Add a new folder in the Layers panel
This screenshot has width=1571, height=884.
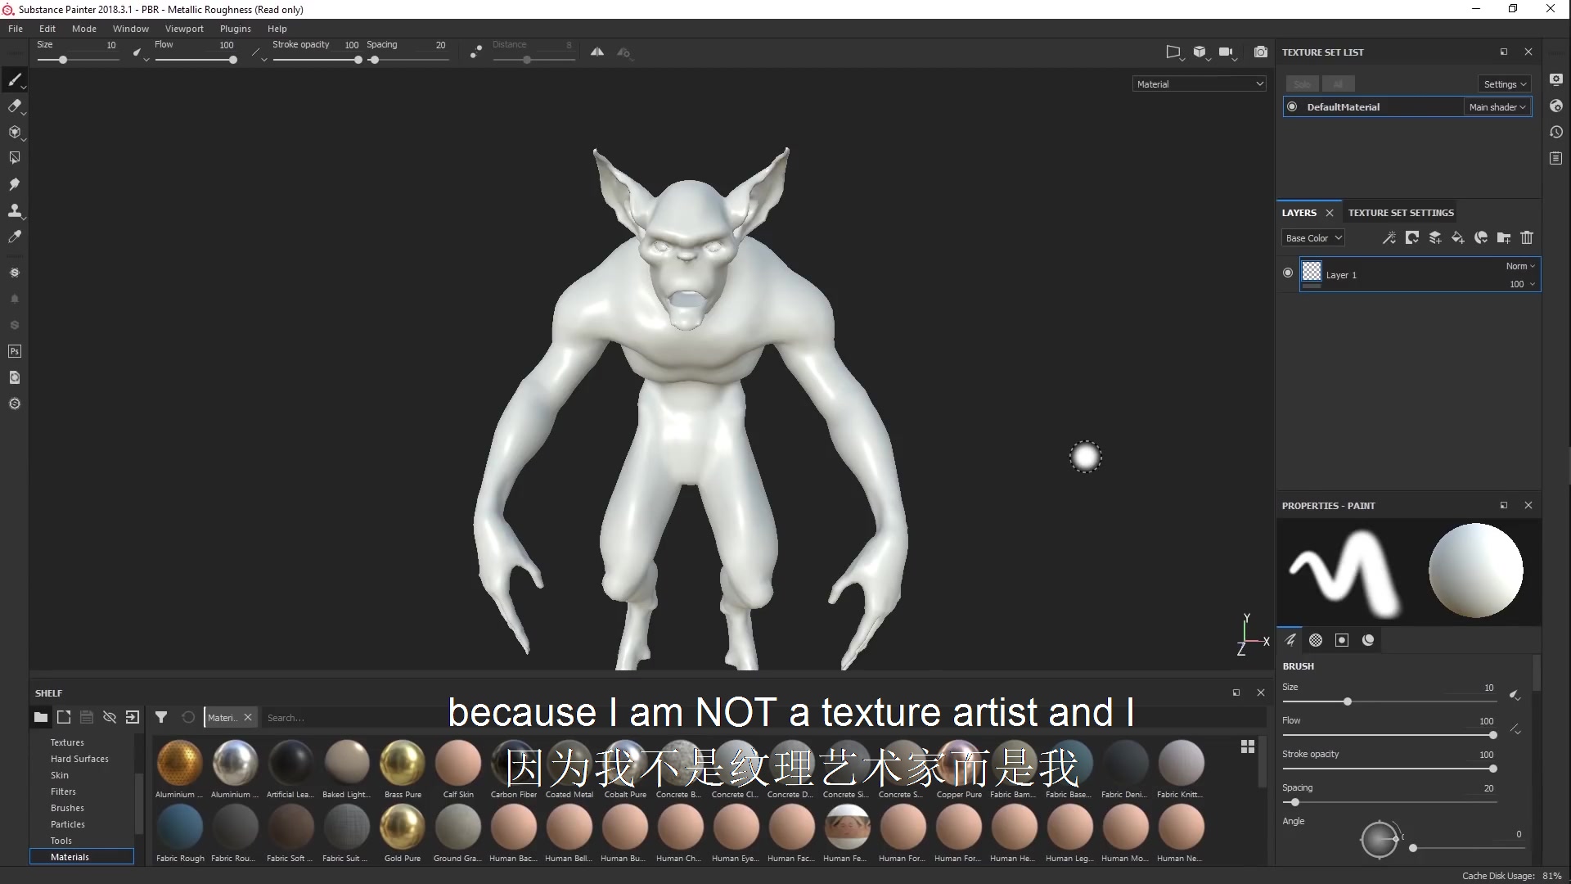click(x=1504, y=237)
